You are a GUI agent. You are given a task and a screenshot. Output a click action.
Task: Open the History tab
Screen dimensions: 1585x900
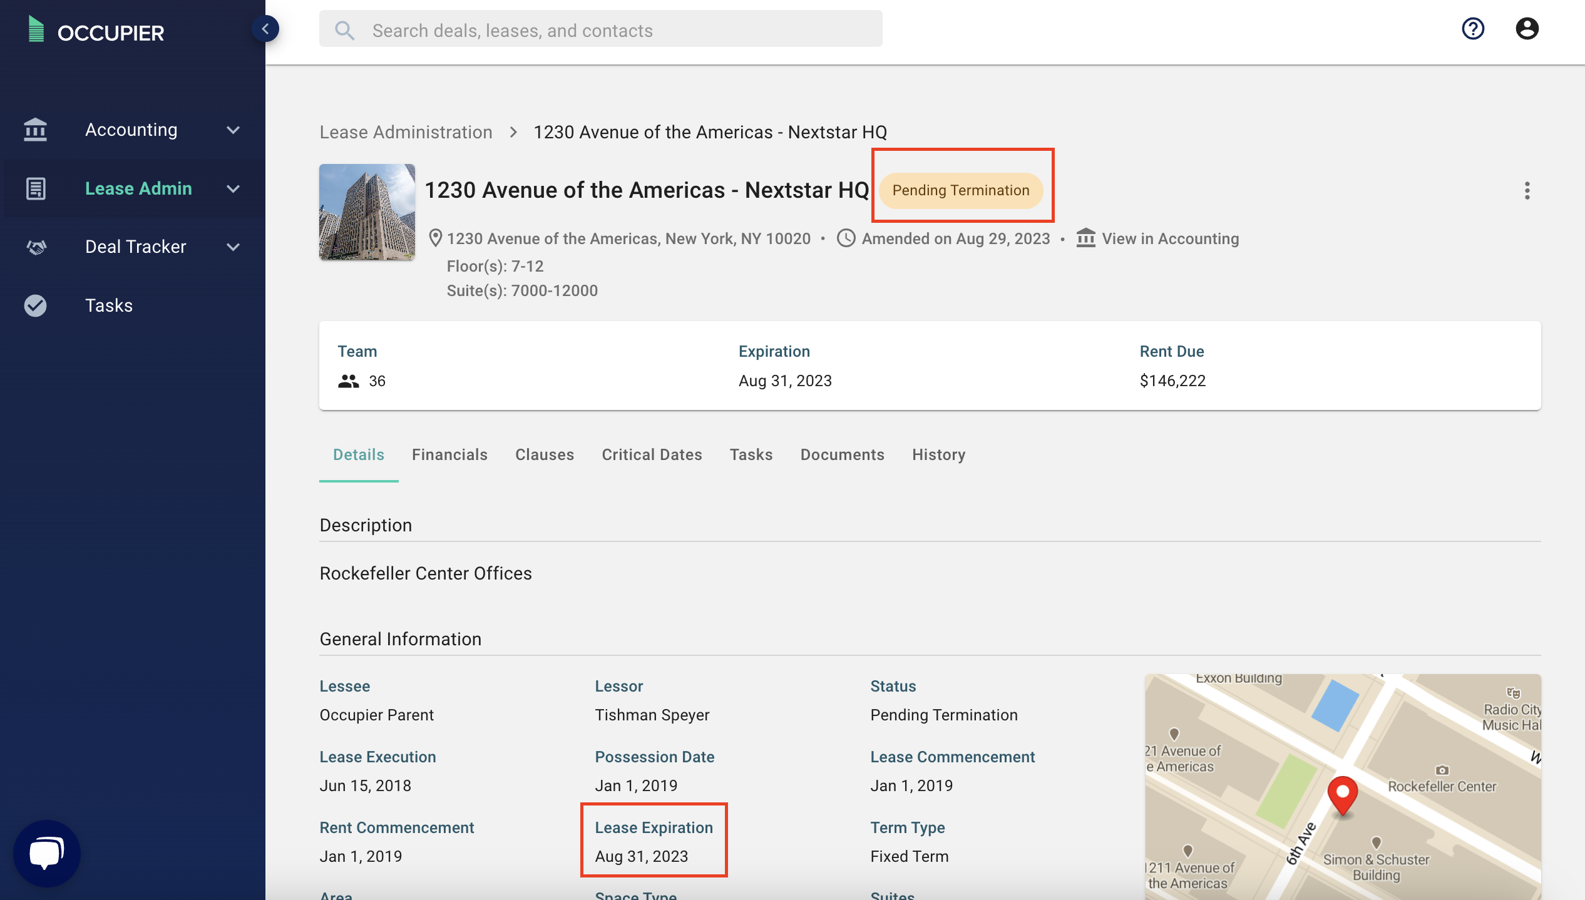click(x=938, y=455)
